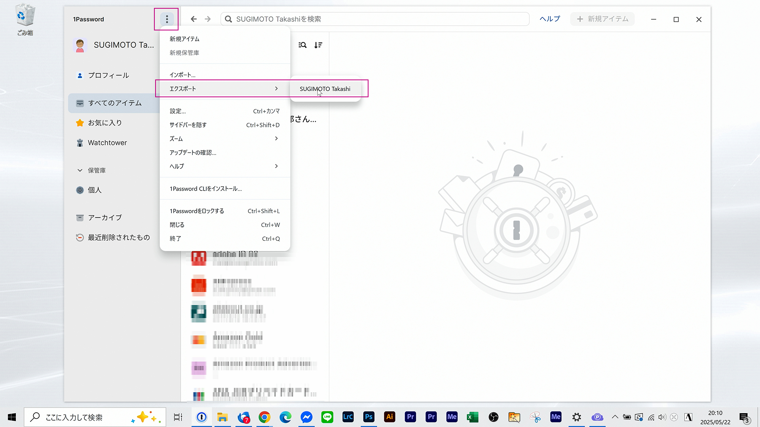The image size is (760, 427).
Task: Expand the ズーム submenu
Action: tap(225, 139)
